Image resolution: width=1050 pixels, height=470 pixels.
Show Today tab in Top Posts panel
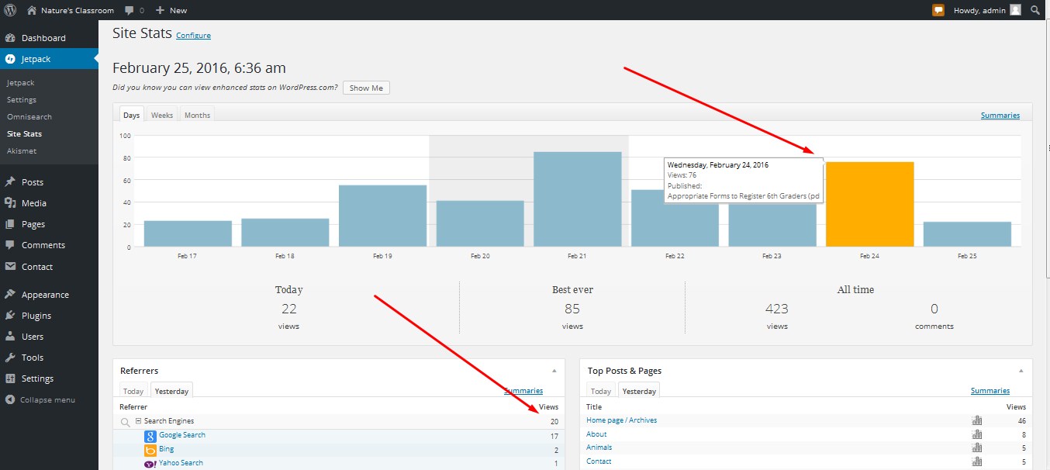pyautogui.click(x=601, y=391)
